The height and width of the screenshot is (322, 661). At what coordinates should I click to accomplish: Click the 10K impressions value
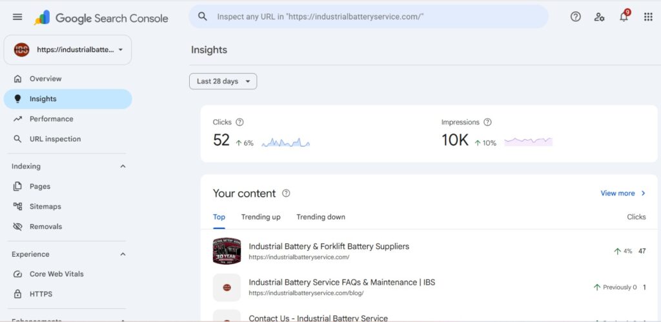455,140
